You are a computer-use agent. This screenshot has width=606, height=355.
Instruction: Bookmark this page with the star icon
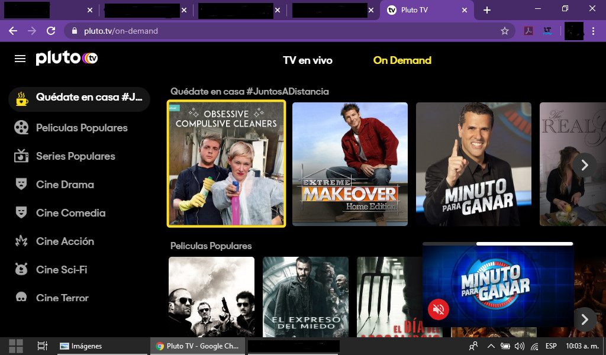(504, 31)
